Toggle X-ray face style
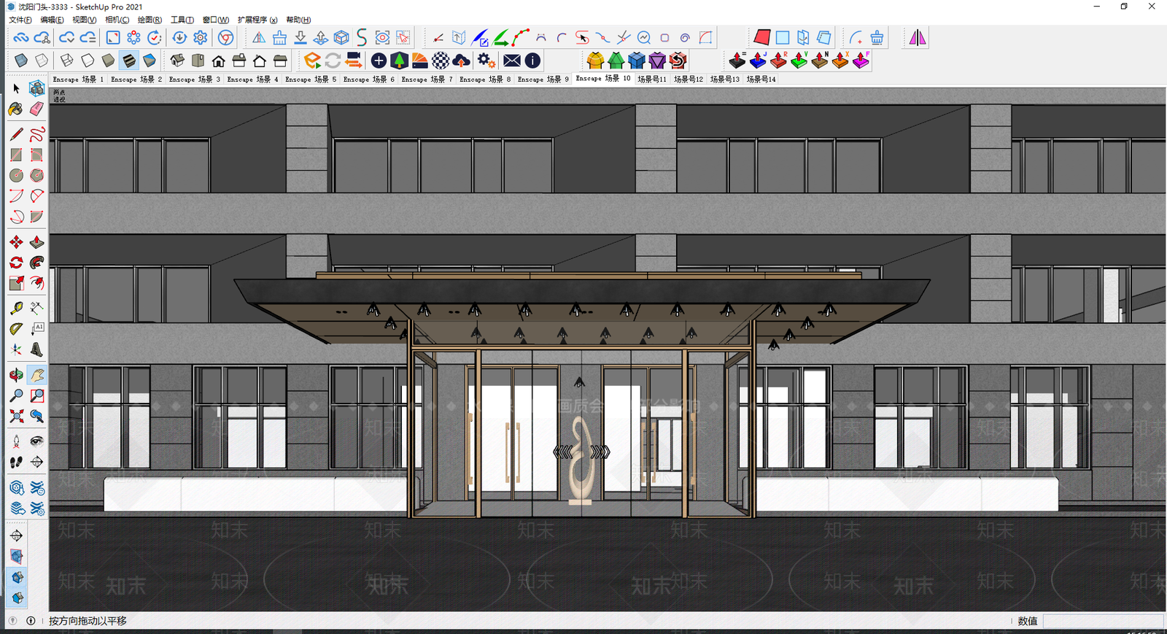 (21, 61)
